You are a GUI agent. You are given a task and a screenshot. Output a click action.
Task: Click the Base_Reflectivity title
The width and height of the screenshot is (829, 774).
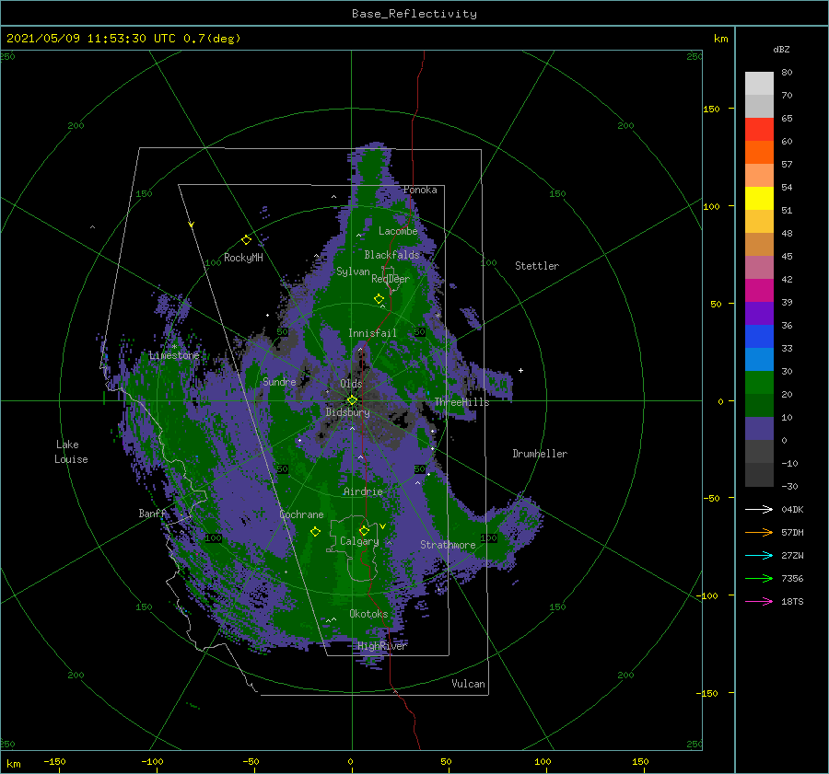pos(414,14)
